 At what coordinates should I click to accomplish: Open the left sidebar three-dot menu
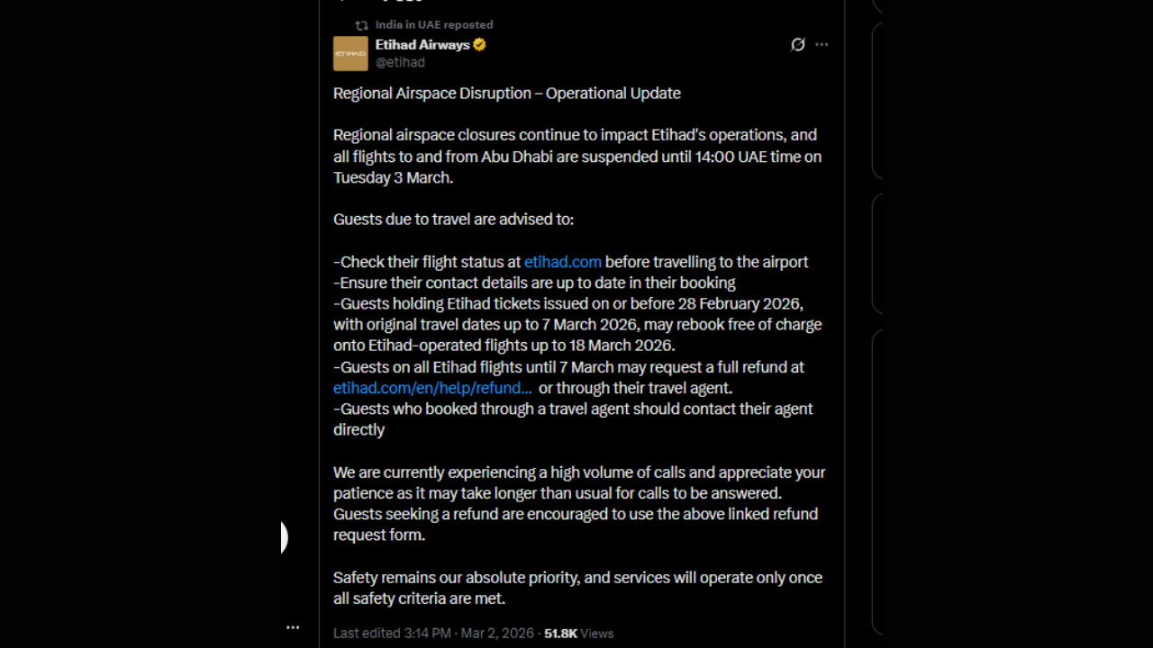point(293,627)
